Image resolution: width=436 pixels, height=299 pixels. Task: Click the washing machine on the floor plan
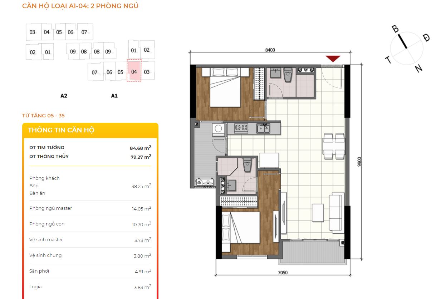[219, 129]
